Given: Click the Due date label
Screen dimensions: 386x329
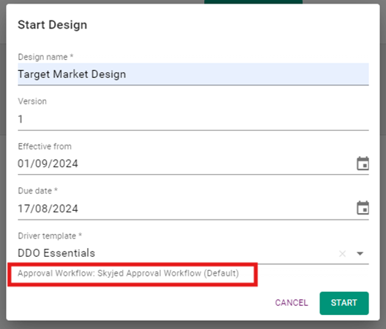Looking at the screenshot, I should (x=37, y=190).
